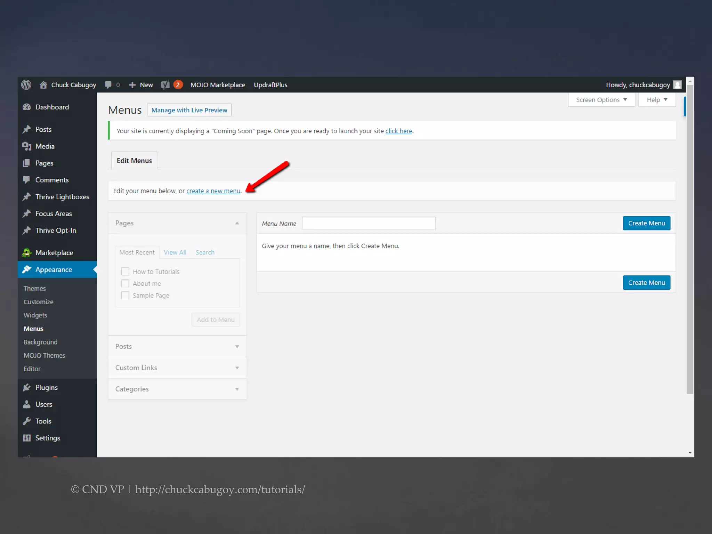The height and width of the screenshot is (534, 712).
Task: Expand the Categories panel arrow
Action: tap(237, 389)
